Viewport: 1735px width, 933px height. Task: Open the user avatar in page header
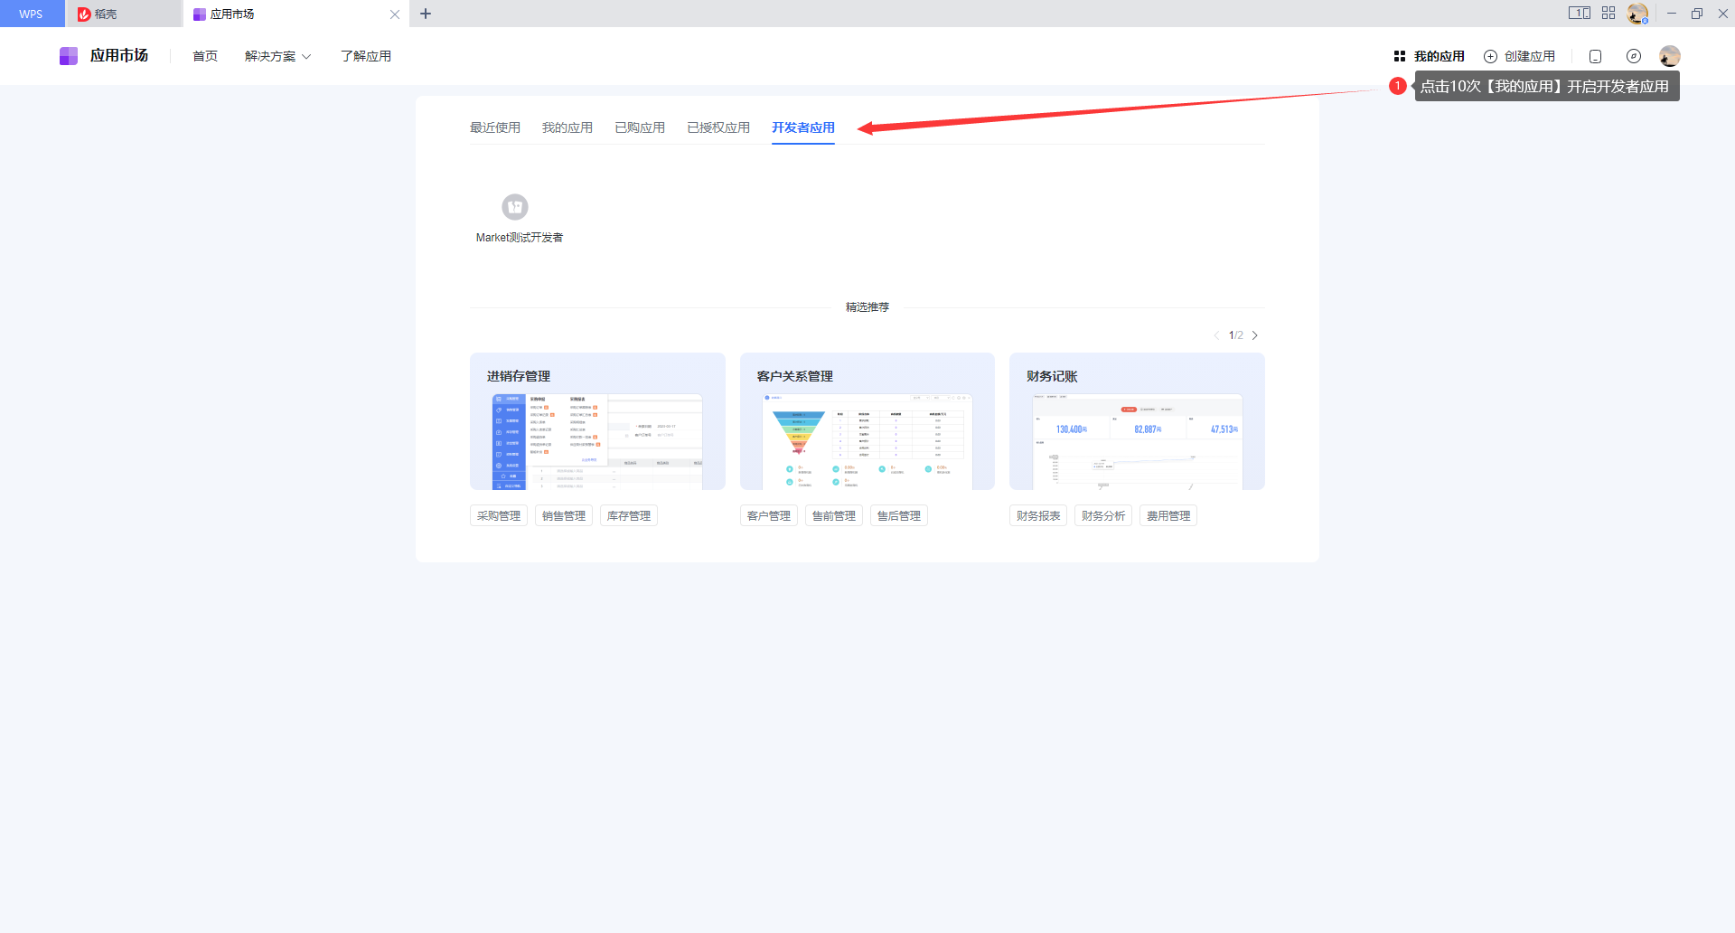(x=1669, y=56)
